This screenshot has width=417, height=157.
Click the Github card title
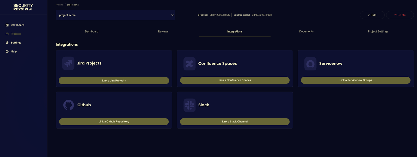84,105
